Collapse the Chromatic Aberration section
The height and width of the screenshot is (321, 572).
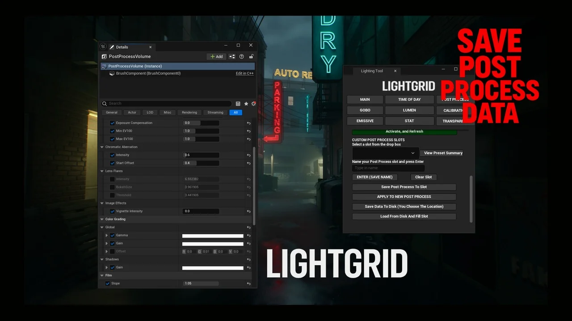[x=102, y=147]
